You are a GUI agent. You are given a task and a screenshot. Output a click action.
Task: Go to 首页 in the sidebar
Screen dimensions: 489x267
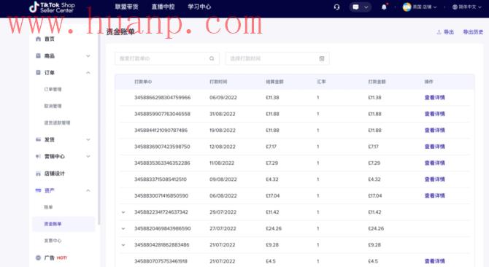pyautogui.click(x=50, y=39)
